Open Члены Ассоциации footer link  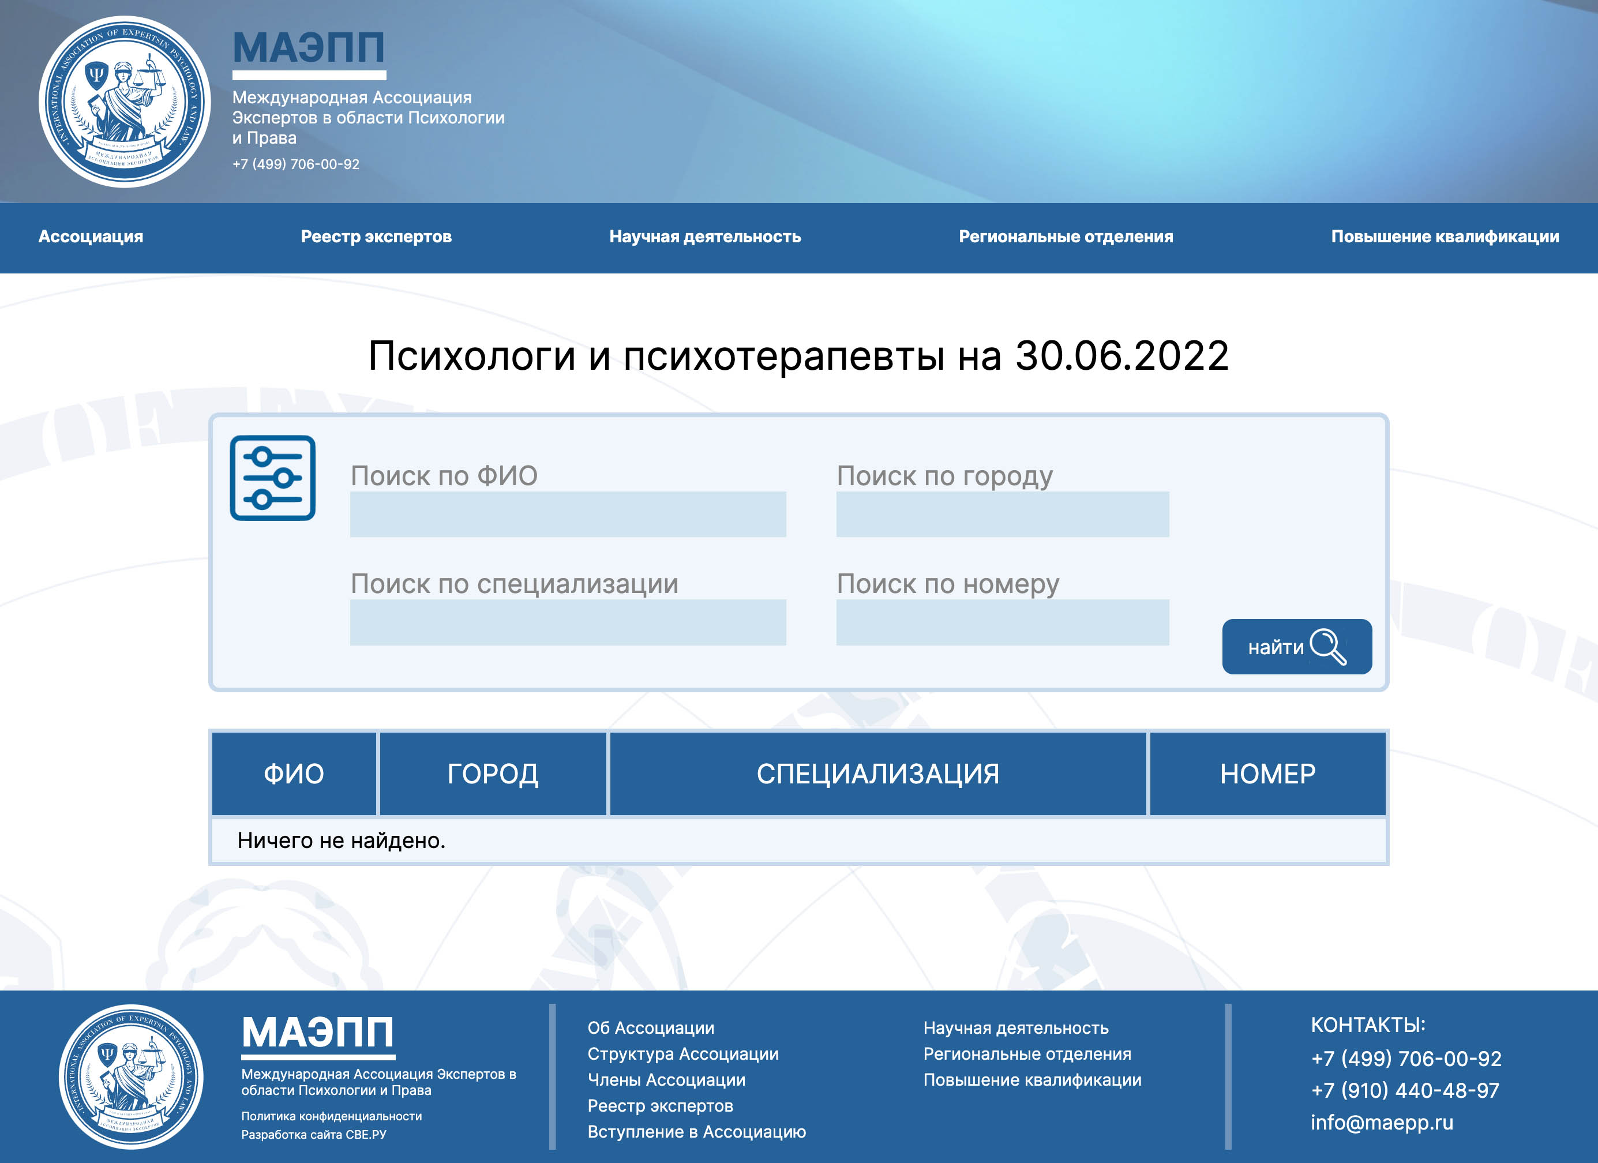pyautogui.click(x=666, y=1080)
